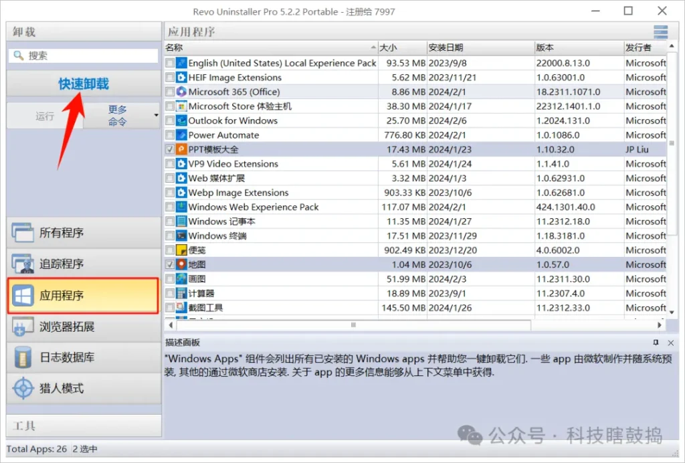Select the Windows Web Experience Pack row name
The height and width of the screenshot is (463, 685).
point(254,207)
